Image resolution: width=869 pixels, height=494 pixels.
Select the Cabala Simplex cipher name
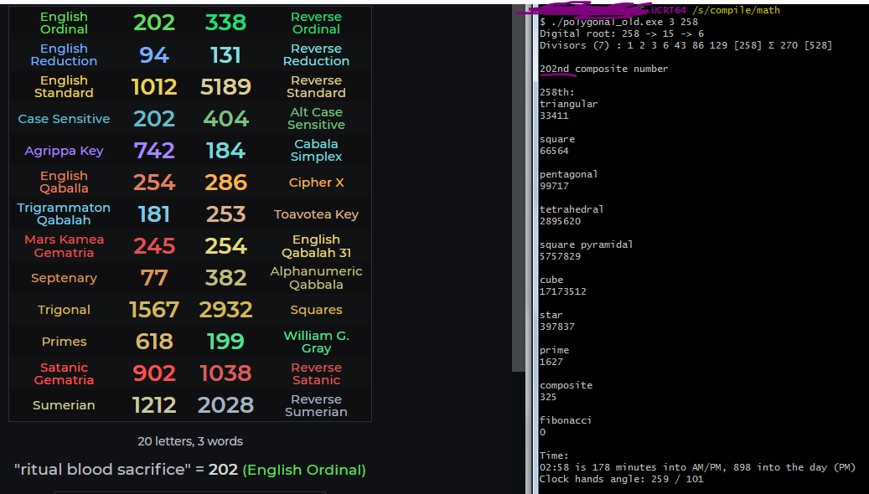click(x=317, y=150)
